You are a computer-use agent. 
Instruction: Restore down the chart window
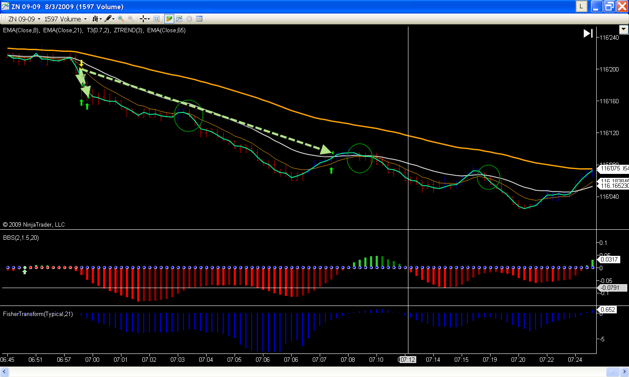pyautogui.click(x=609, y=7)
